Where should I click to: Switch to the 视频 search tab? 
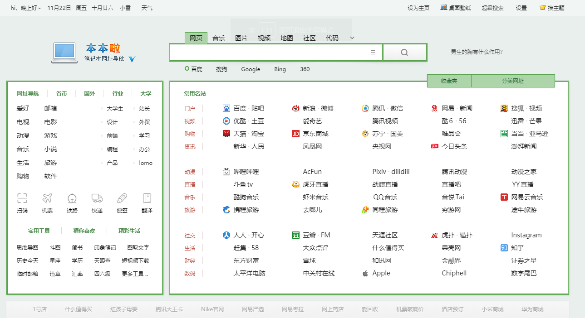[x=264, y=38]
